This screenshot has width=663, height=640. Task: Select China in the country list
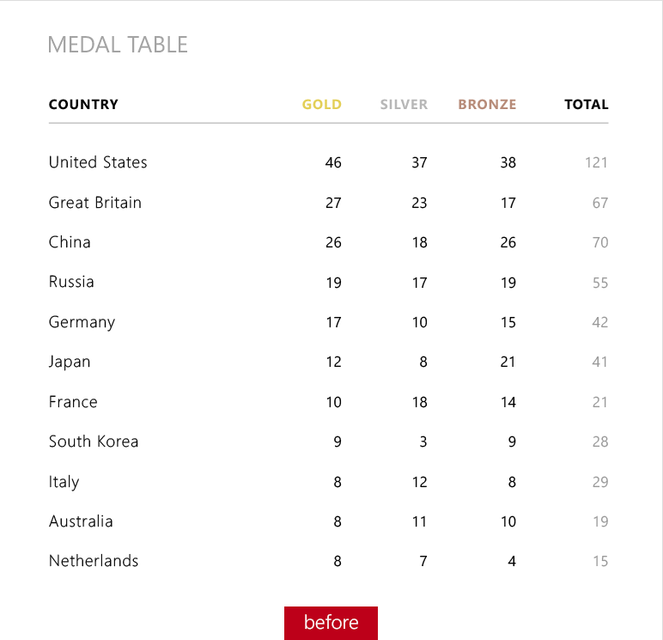[x=70, y=242]
